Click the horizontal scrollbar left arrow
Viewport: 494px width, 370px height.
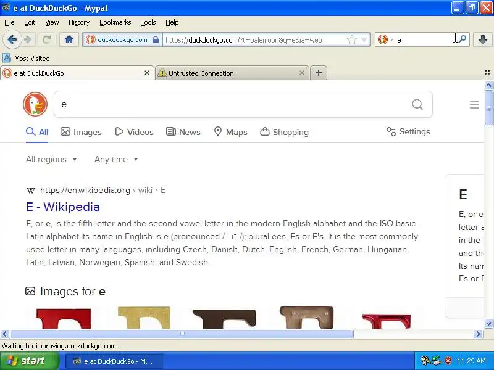click(5, 334)
